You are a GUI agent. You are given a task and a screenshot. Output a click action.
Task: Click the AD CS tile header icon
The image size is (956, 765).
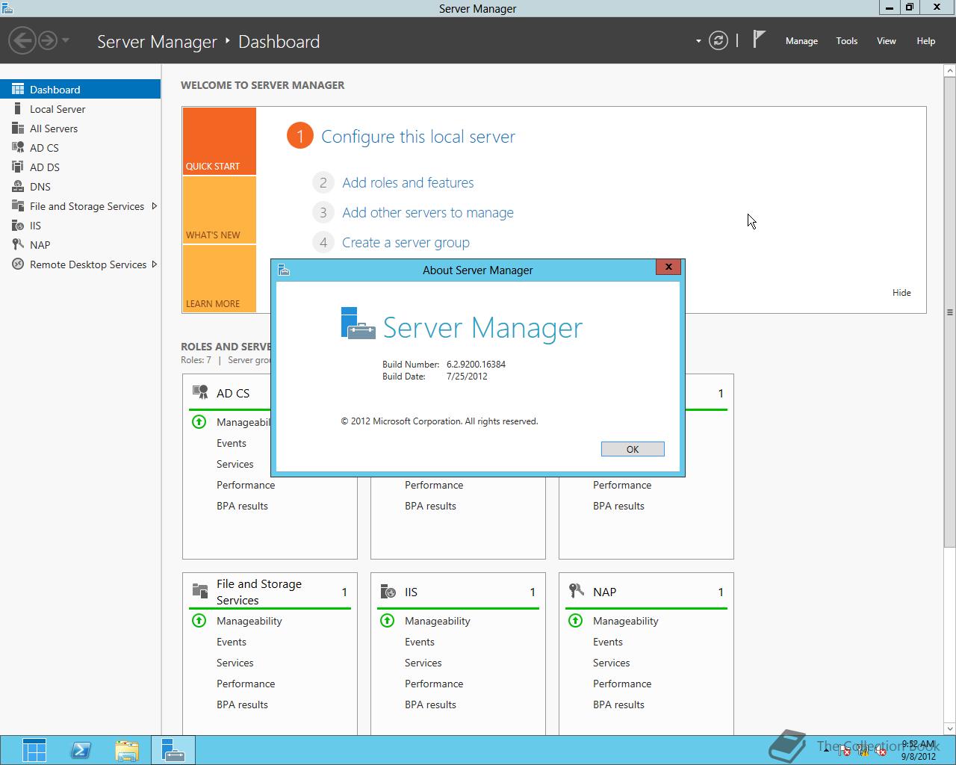[x=200, y=392]
